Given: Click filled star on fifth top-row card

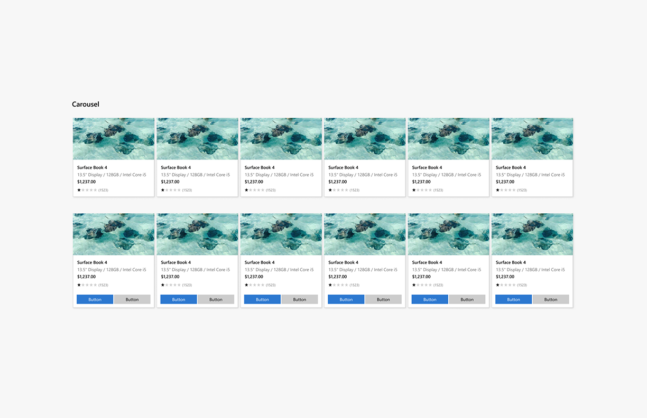Looking at the screenshot, I should (414, 190).
